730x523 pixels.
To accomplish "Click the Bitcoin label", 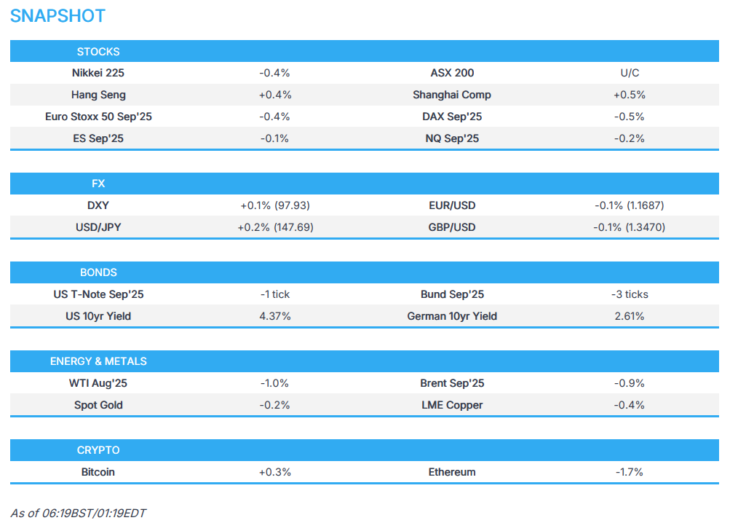I will pos(98,472).
